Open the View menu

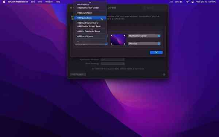pyautogui.click(x=40, y=2)
